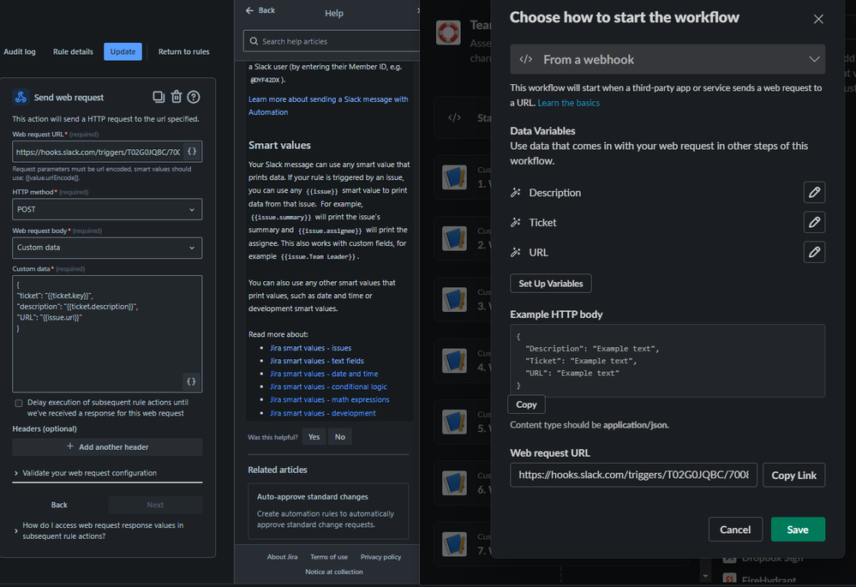Click the magic wand beside Description
856x587 pixels.
tap(515, 192)
